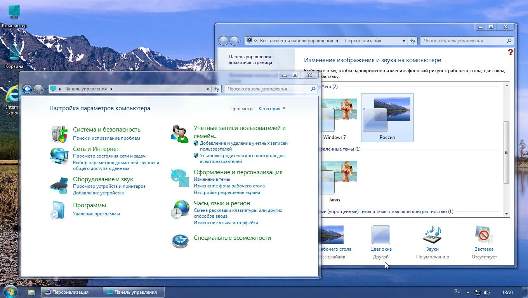This screenshot has height=298, width=528.
Task: Open the System and Security category icon
Action: point(60,134)
